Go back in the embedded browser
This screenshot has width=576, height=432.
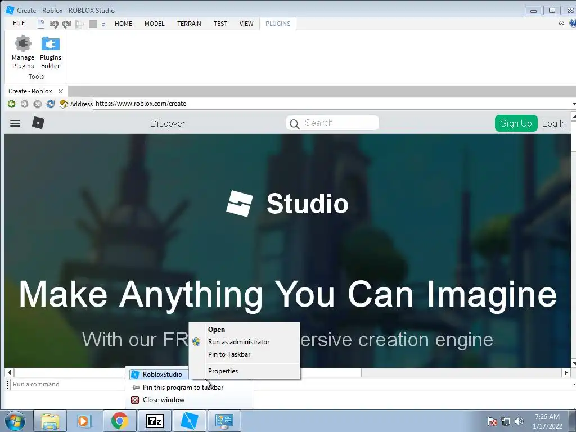click(x=11, y=104)
